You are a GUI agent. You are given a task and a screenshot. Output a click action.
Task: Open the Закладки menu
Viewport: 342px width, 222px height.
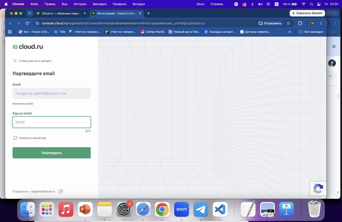coord(100,4)
